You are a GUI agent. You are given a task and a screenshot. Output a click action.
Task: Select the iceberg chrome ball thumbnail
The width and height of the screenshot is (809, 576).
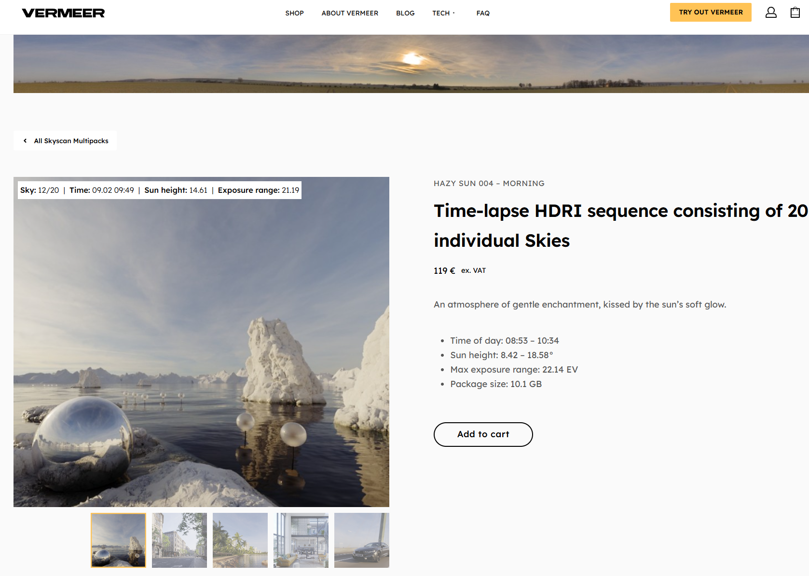119,540
